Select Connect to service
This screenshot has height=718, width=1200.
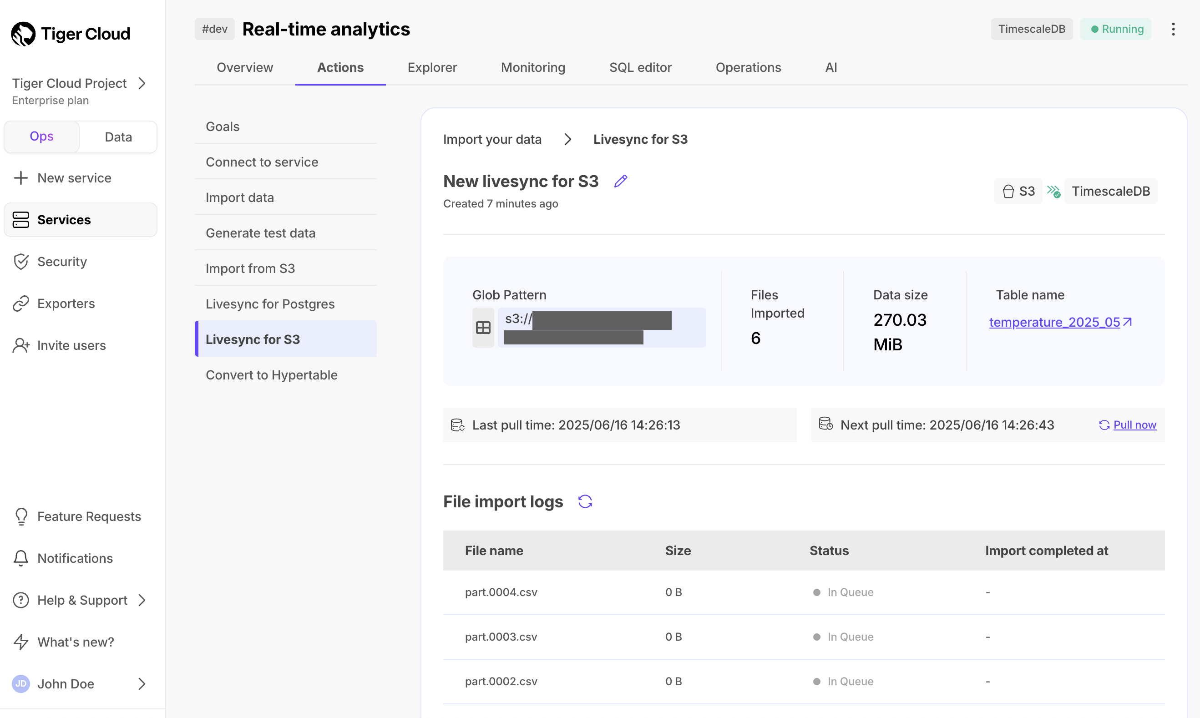coord(285,162)
